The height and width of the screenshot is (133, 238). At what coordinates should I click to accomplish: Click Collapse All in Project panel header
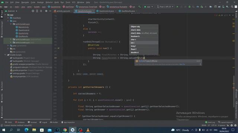(x=41, y=11)
